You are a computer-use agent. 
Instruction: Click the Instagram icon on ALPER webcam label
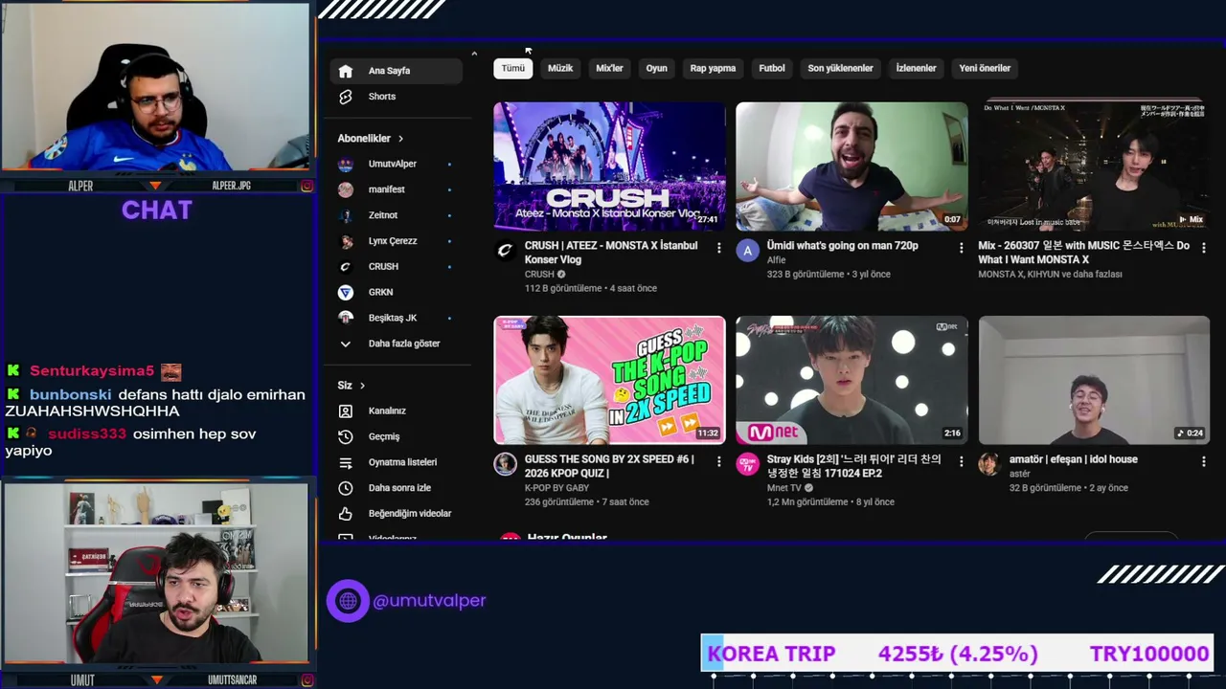306,186
